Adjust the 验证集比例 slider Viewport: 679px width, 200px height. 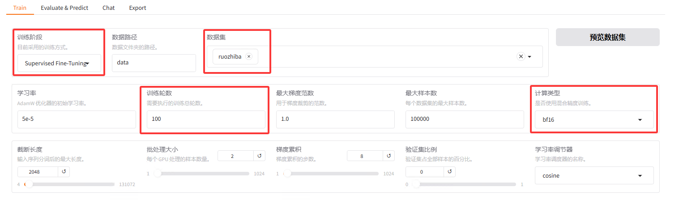click(x=463, y=184)
